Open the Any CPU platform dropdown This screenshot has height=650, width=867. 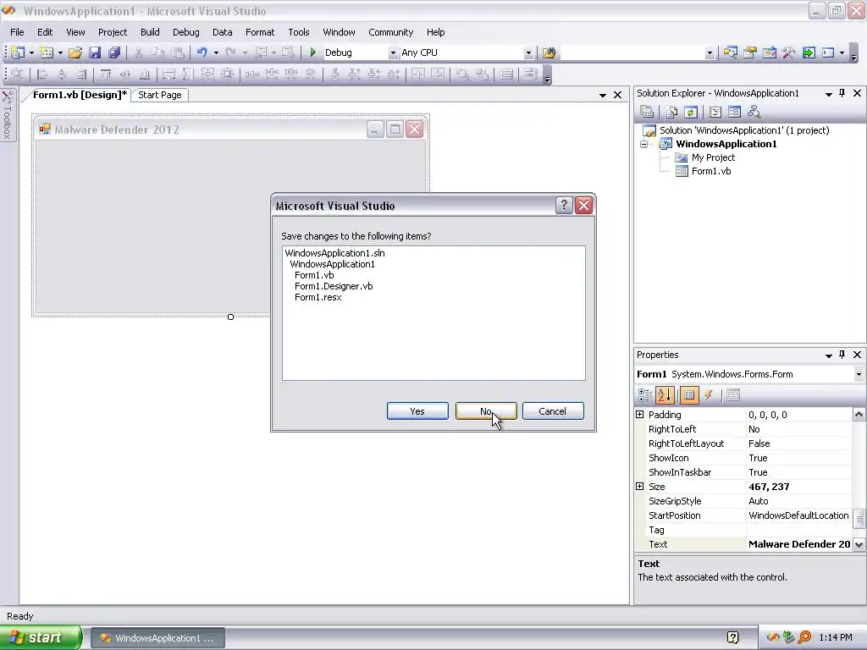point(528,53)
